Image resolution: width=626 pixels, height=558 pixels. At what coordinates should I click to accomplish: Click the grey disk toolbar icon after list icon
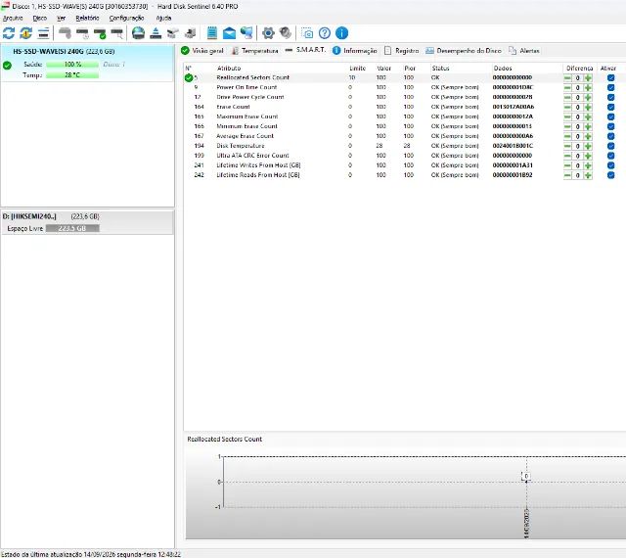pyautogui.click(x=65, y=33)
